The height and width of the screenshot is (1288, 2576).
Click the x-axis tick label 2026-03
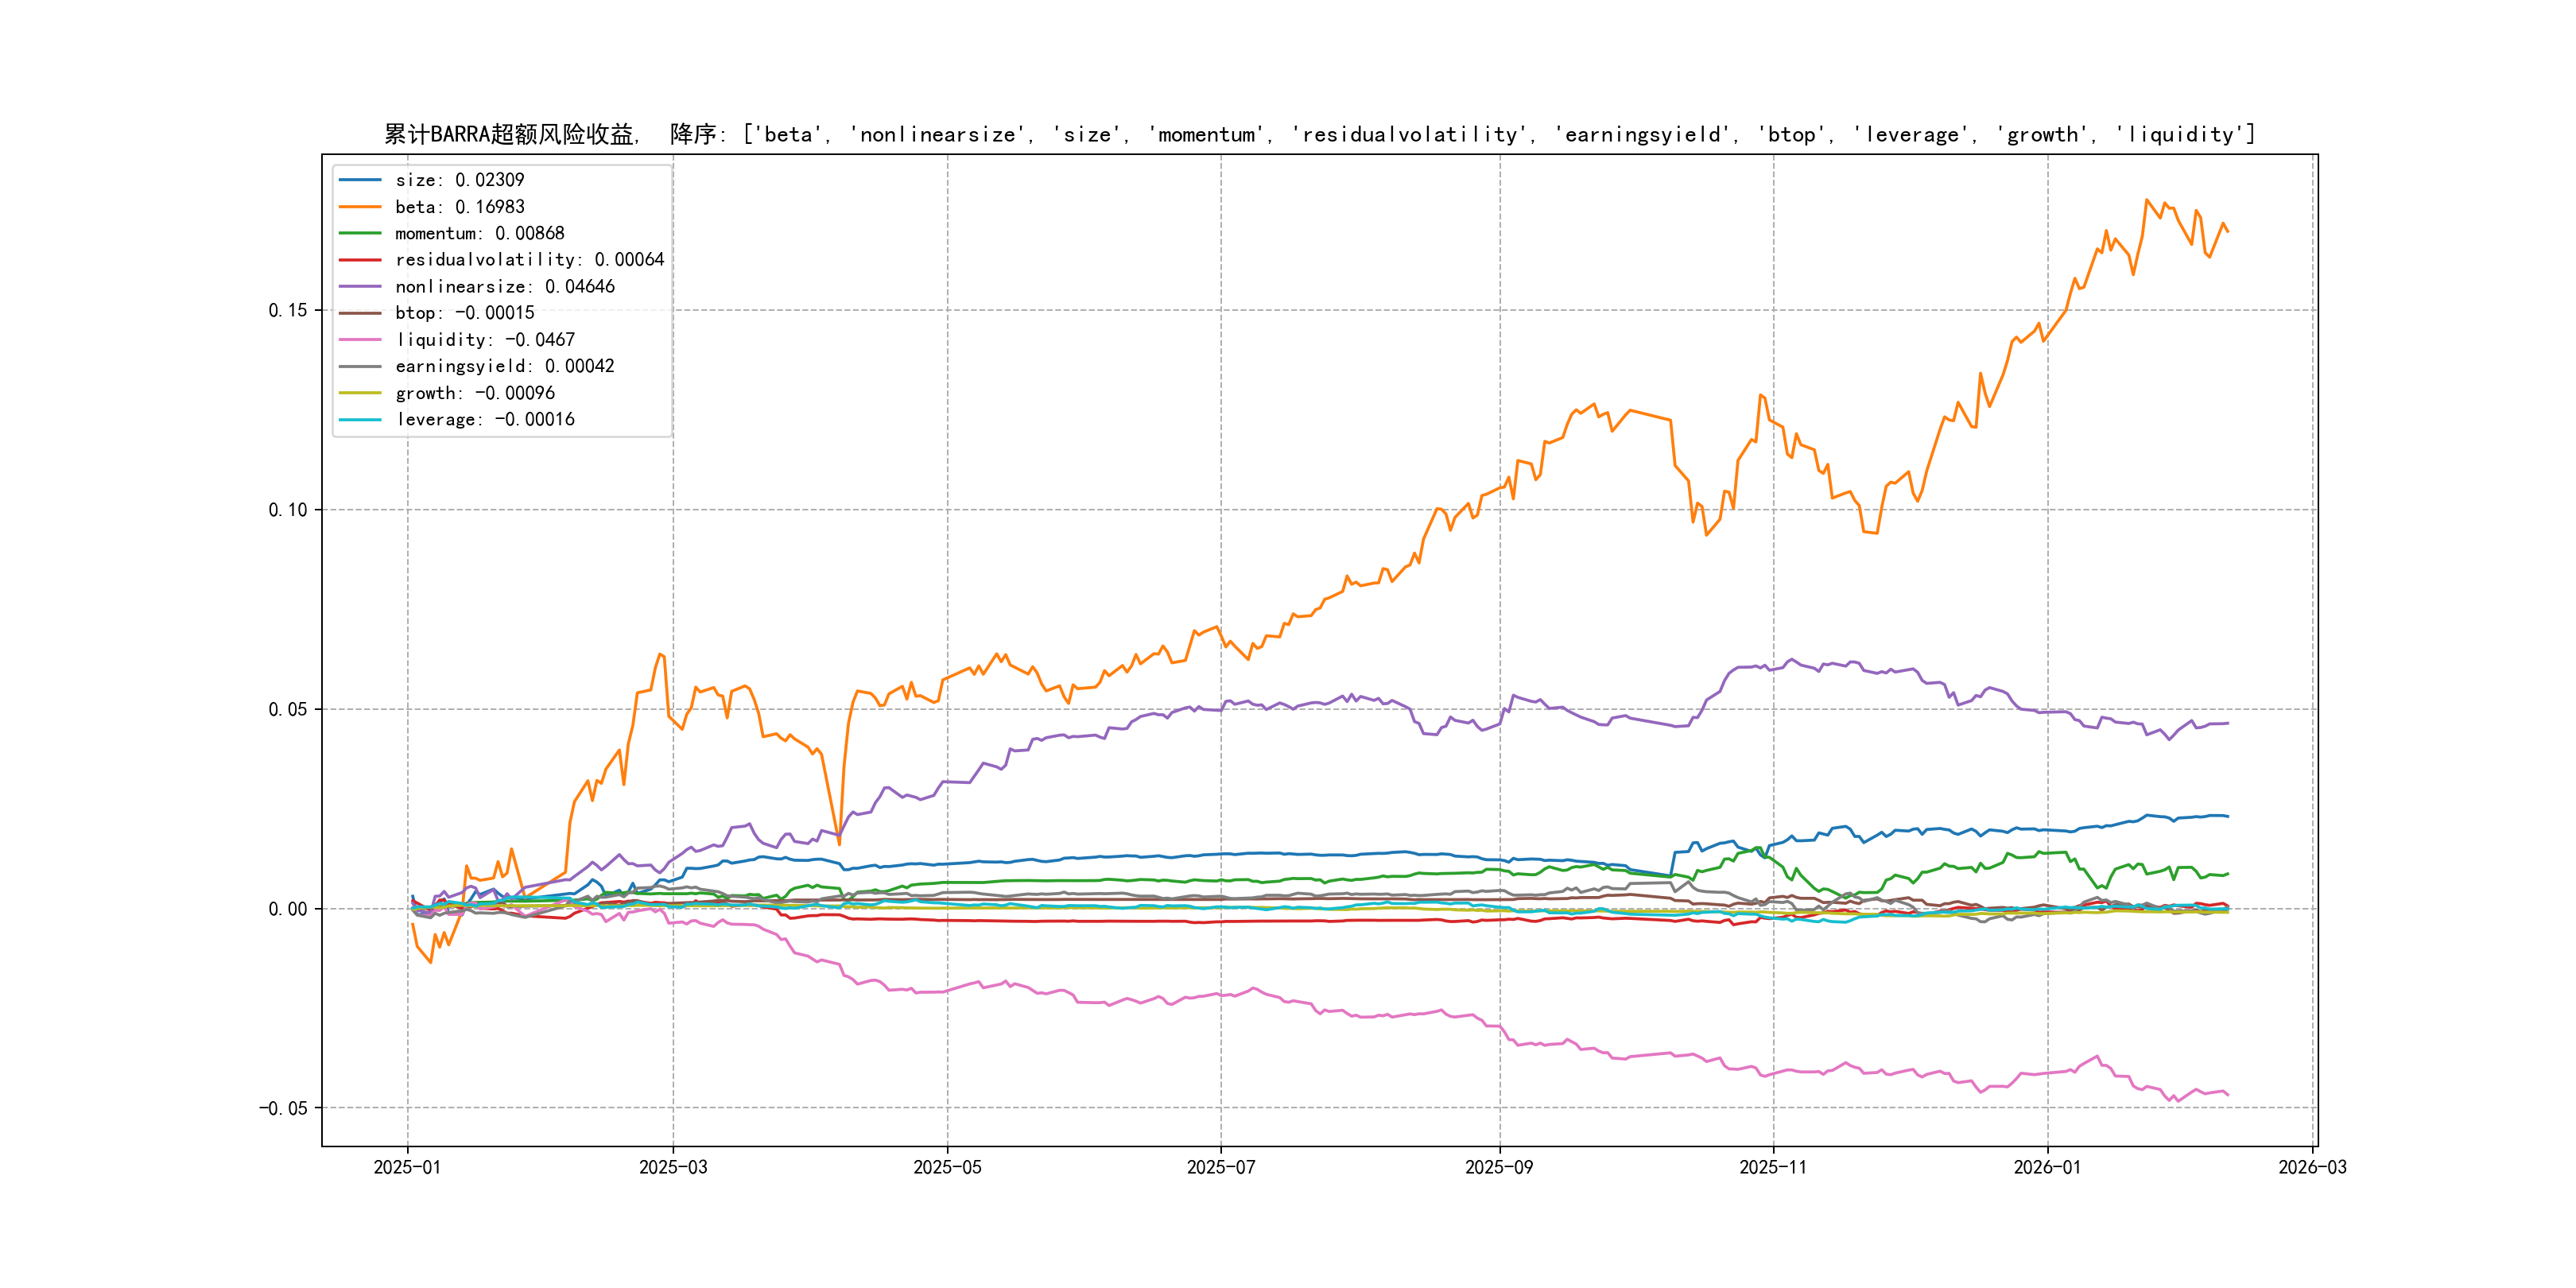click(x=2312, y=1167)
